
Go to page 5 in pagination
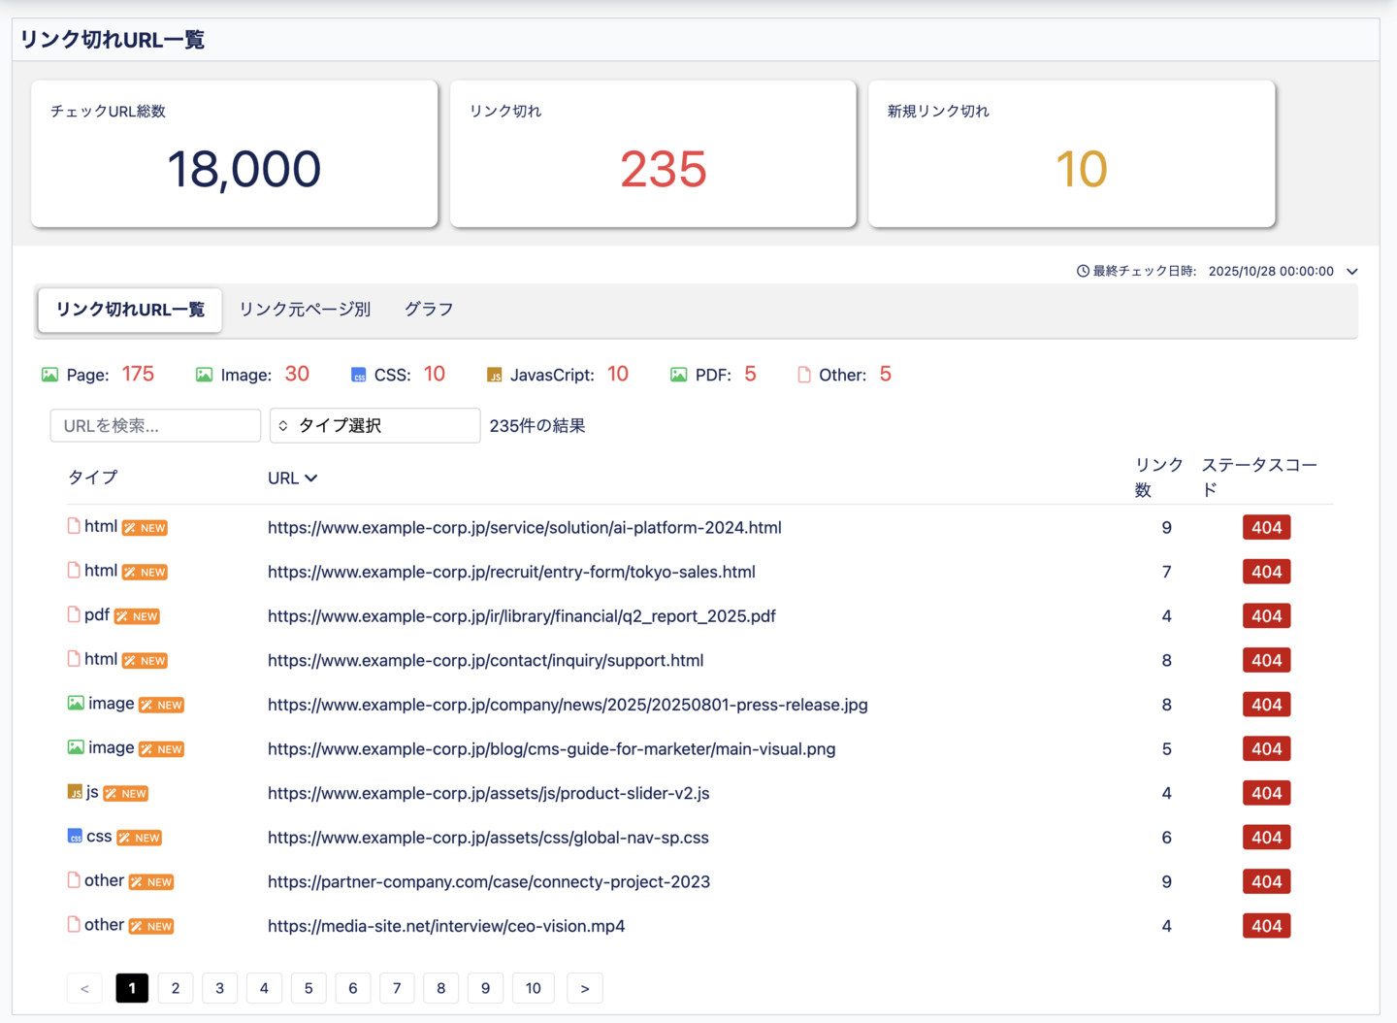(309, 988)
